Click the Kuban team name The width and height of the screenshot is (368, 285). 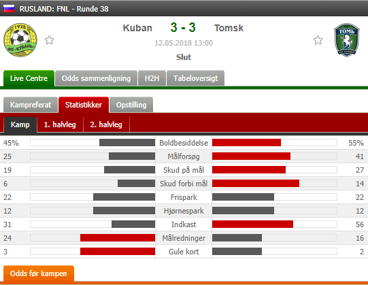click(x=137, y=28)
